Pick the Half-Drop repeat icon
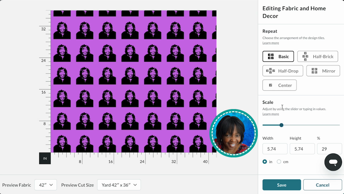The image size is (344, 194). 270,71
